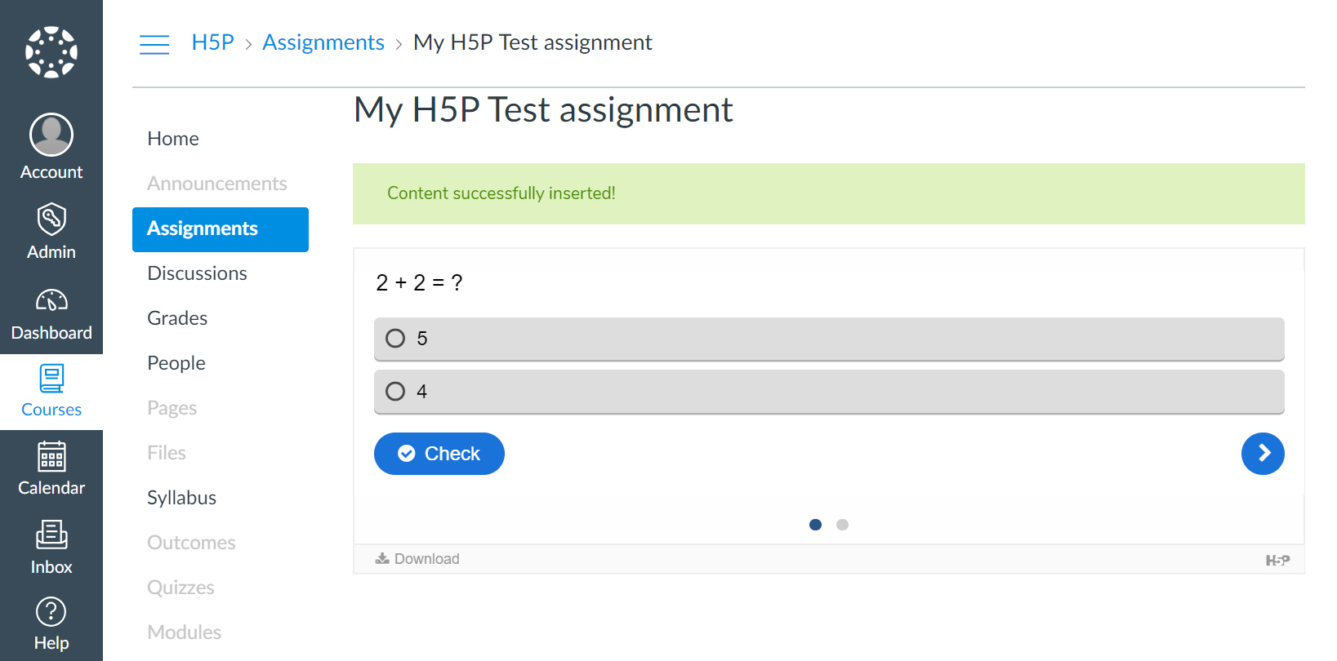Click the Download link below content
Viewport: 1337px width, 661px height.
[417, 559]
